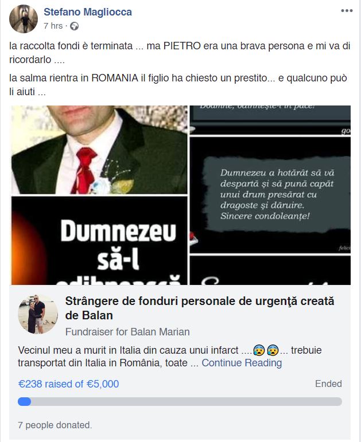361x442 pixels.
Task: Open the three-dots post options menu
Action: point(347,11)
